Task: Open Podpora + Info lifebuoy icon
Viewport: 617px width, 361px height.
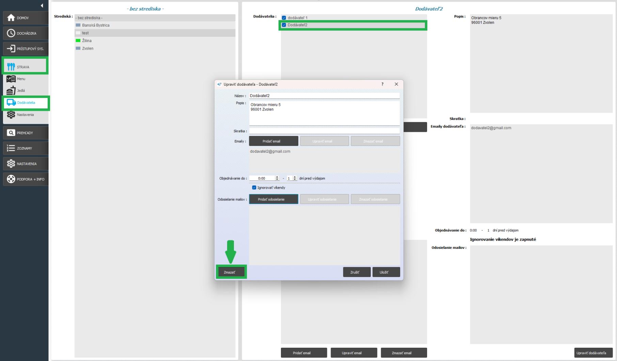Action: click(x=11, y=179)
